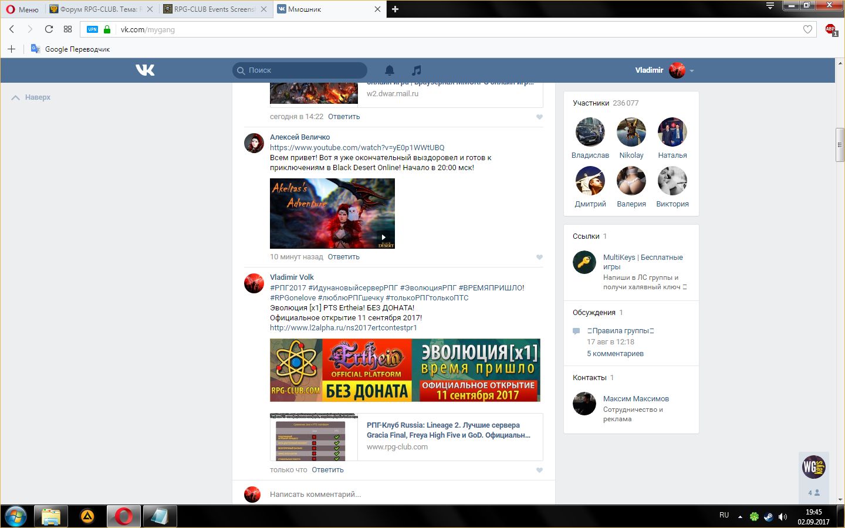
Task: Bookmark page with heart icon
Action: pyautogui.click(x=807, y=29)
